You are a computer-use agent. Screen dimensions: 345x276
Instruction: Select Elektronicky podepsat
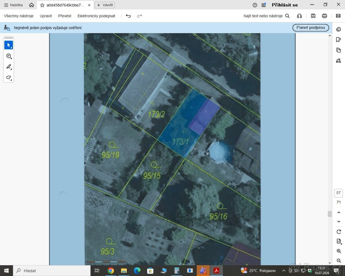click(96, 16)
